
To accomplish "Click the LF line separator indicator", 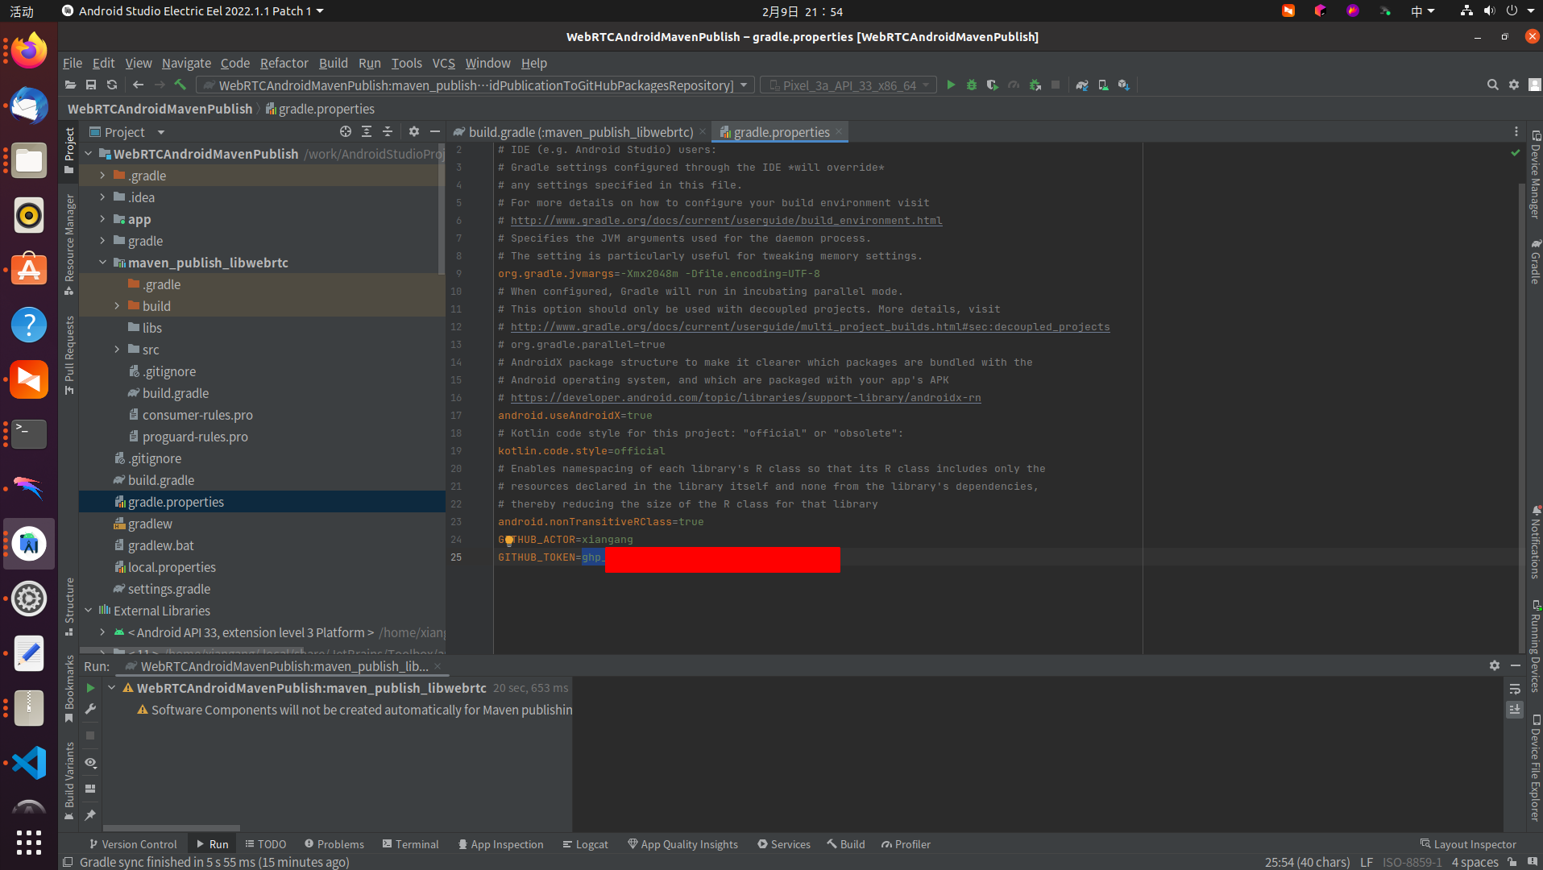I will (x=1367, y=862).
